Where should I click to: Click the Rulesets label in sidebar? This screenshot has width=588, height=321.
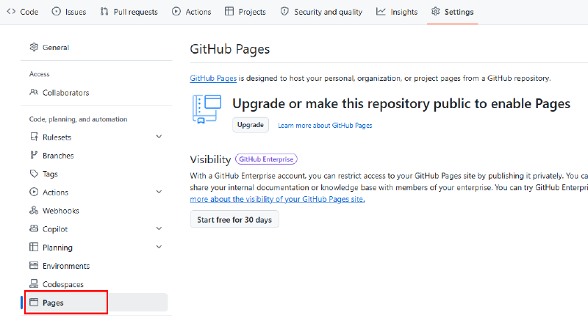coord(57,137)
